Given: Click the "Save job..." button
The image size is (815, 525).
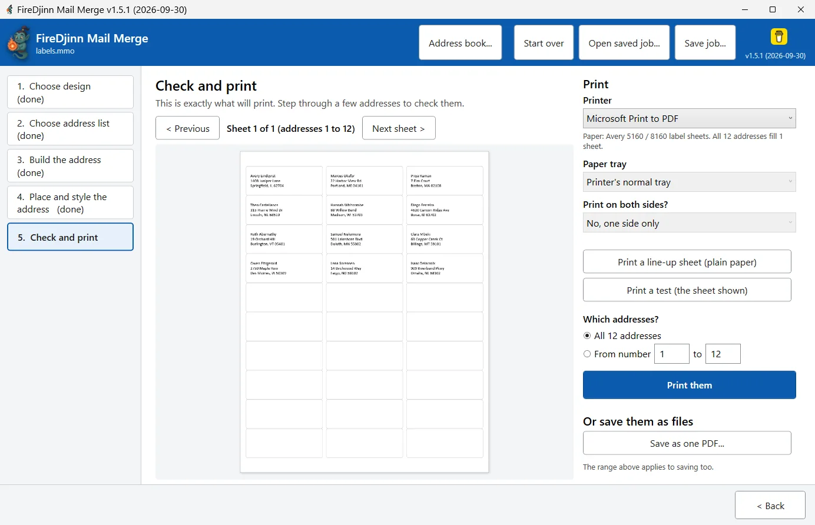Looking at the screenshot, I should 705,43.
